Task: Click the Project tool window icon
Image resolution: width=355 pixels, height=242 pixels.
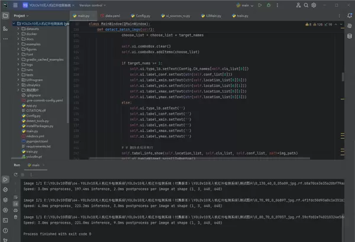Action: point(5,16)
